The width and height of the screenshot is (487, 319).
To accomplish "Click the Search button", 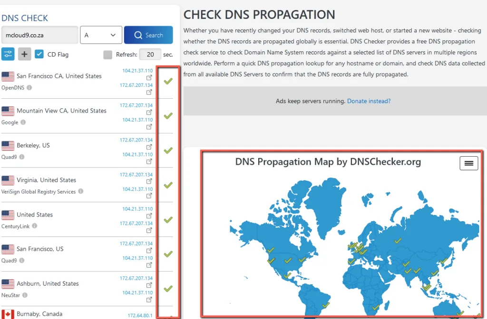I will click(x=148, y=35).
